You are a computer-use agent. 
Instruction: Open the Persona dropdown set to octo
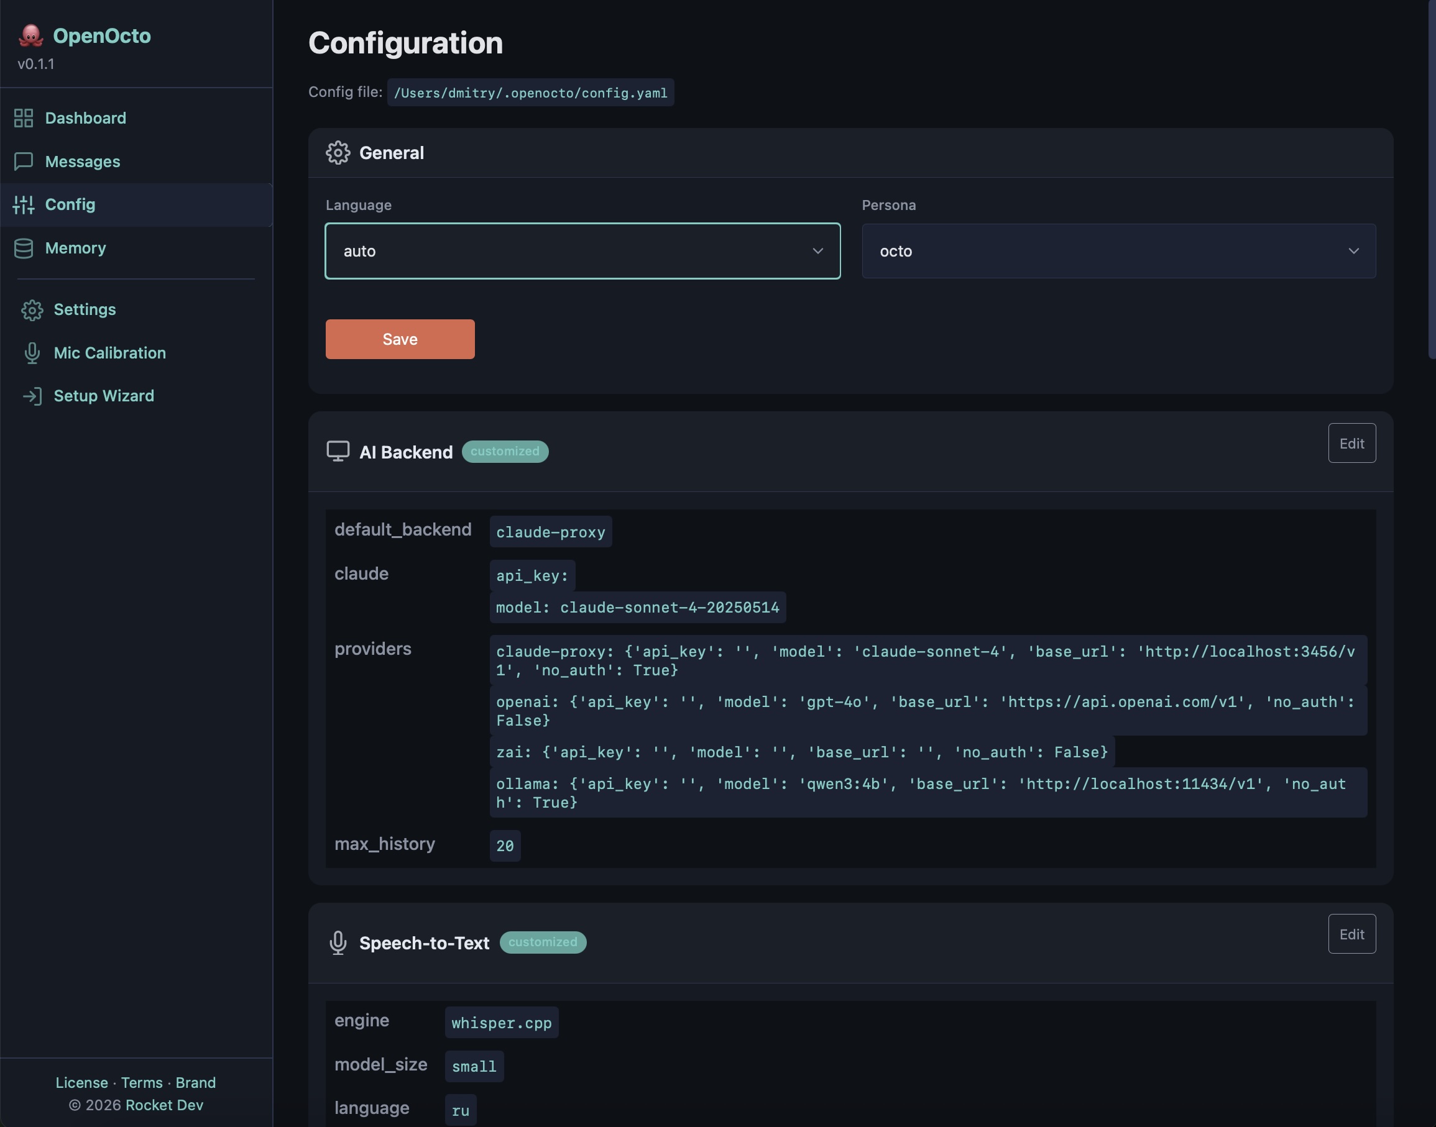1119,251
